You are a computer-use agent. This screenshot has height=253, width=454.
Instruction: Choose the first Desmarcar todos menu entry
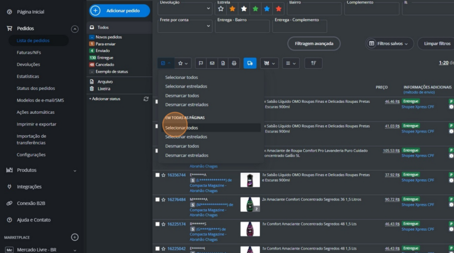pos(182,96)
